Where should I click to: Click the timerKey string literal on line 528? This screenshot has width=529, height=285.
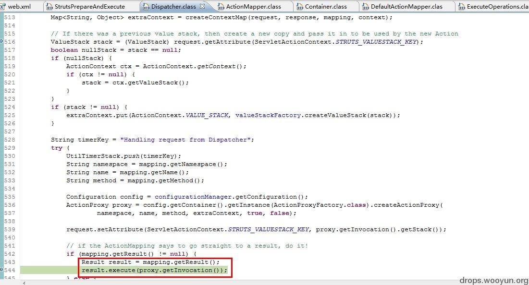pyautogui.click(x=187, y=140)
